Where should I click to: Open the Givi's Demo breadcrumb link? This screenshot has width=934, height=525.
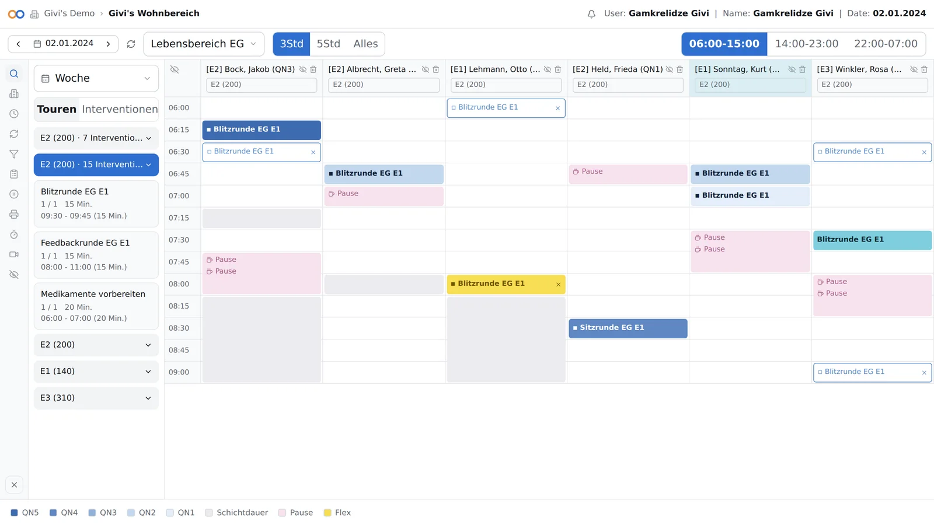pos(69,13)
